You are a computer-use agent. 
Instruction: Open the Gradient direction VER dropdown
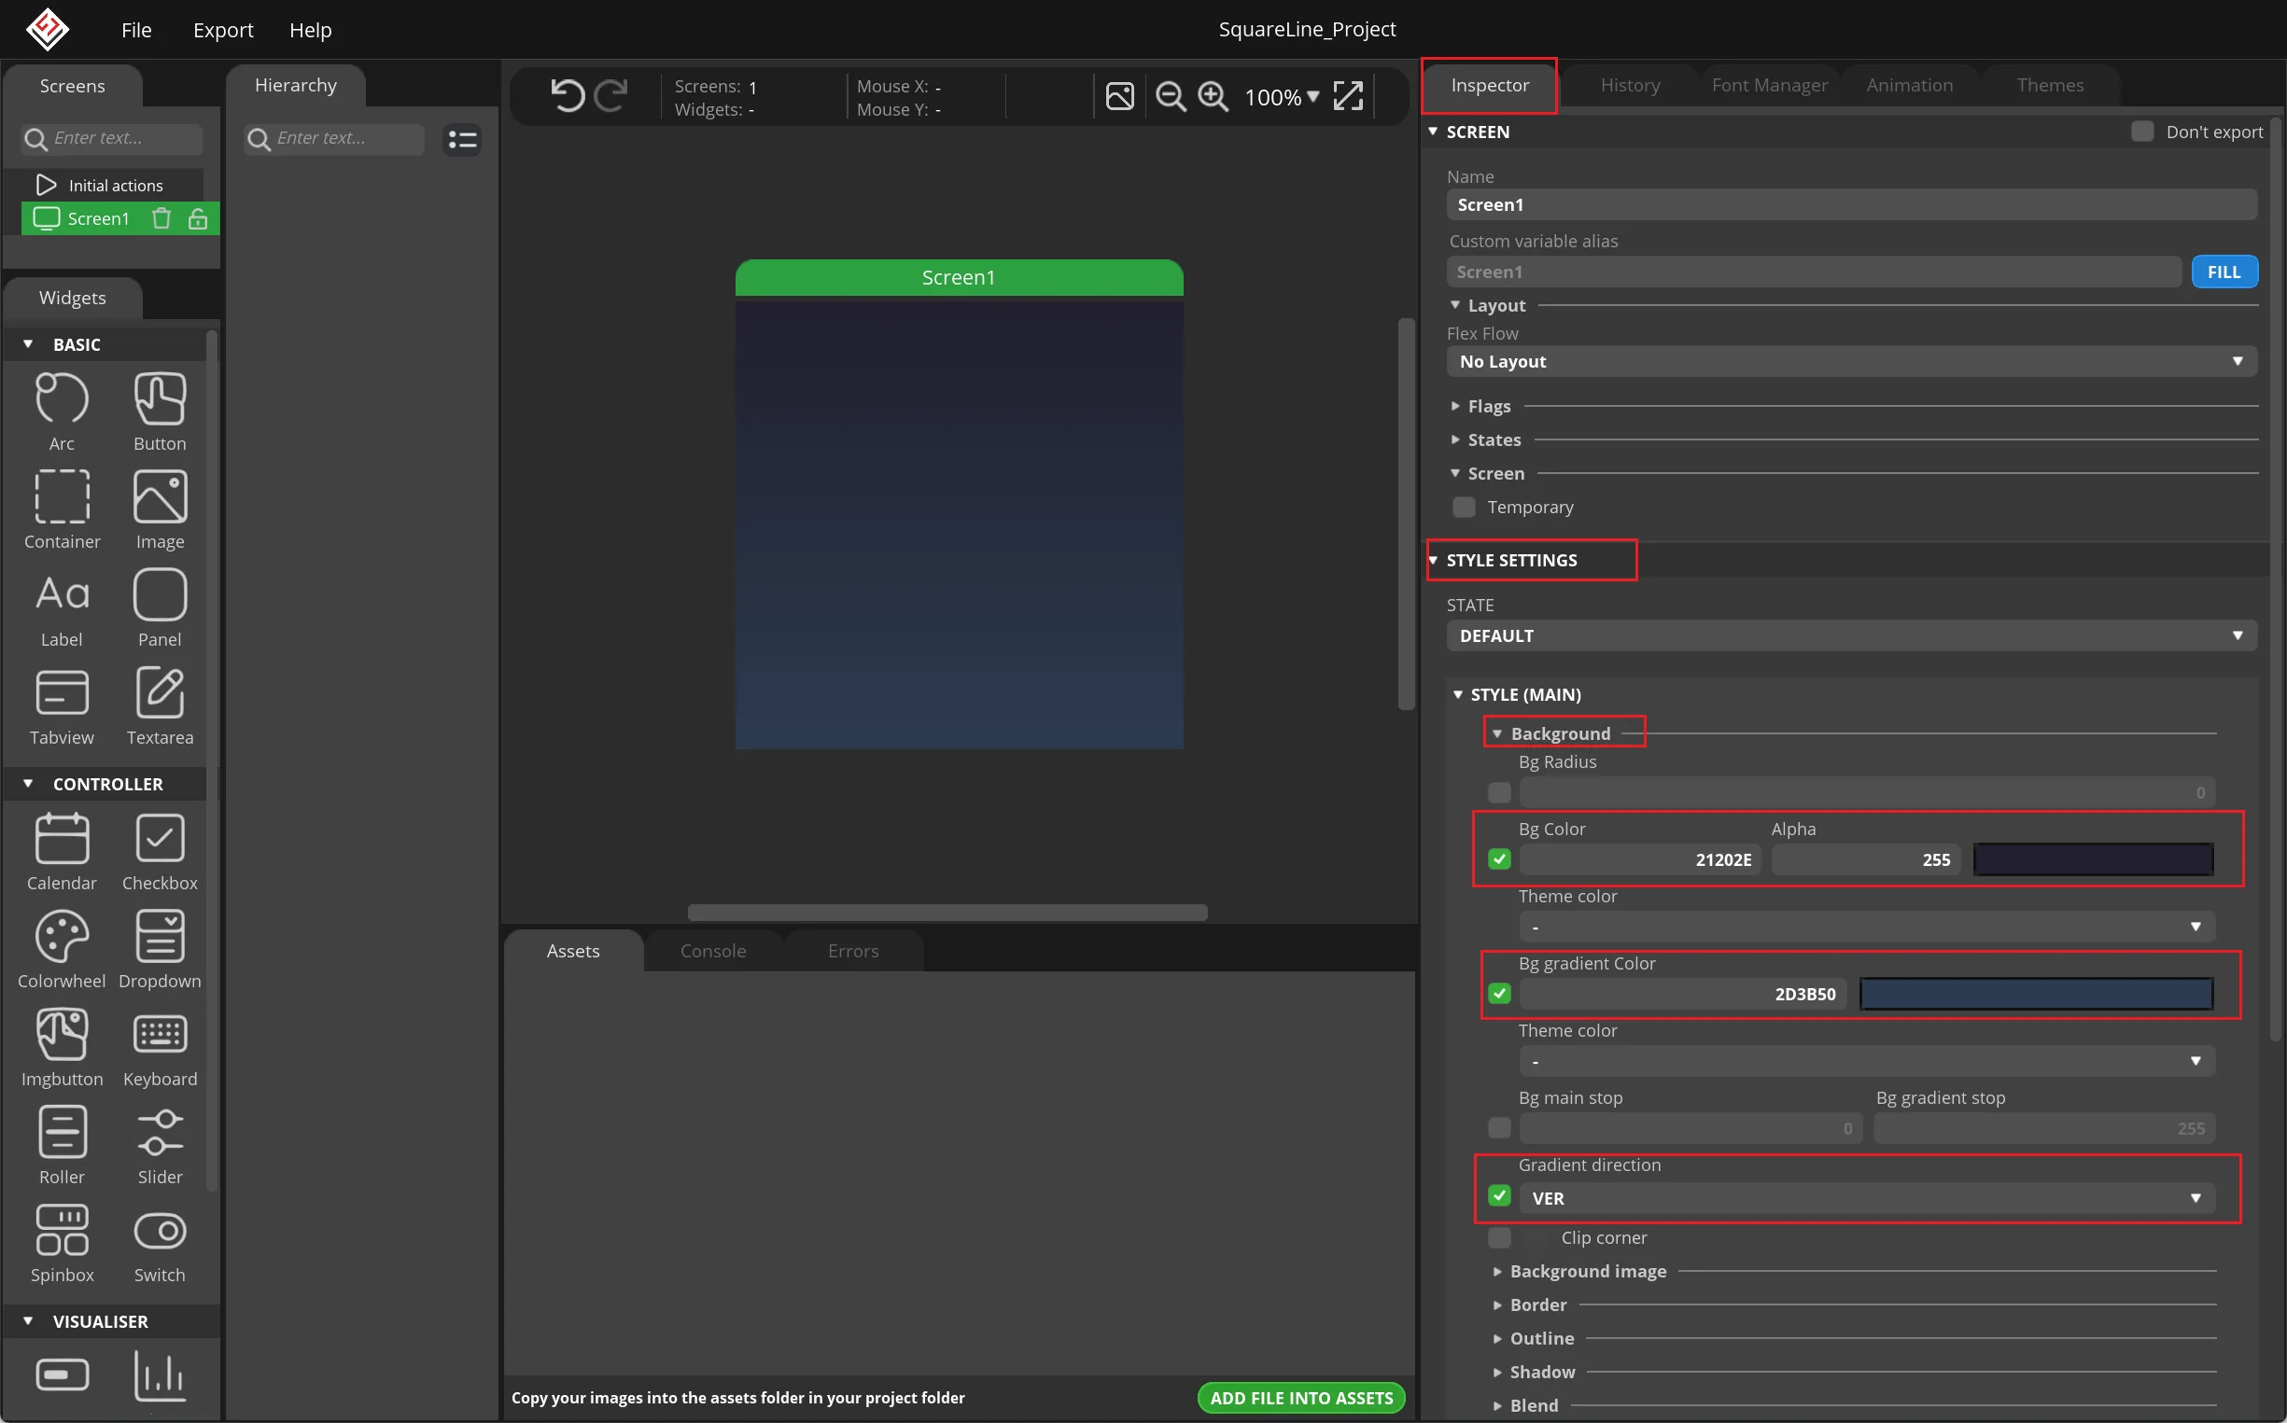tap(1866, 1198)
